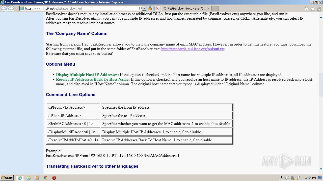Show hidden system tray icons
This screenshot has height=181, width=323.
pos(282,177)
